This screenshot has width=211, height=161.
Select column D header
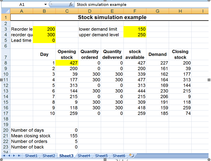(90, 11)
